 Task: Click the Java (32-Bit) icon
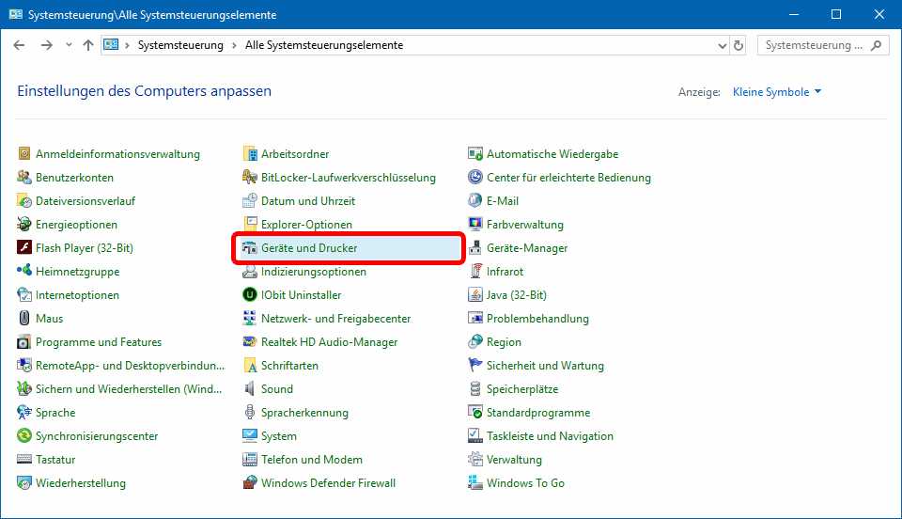pos(476,295)
